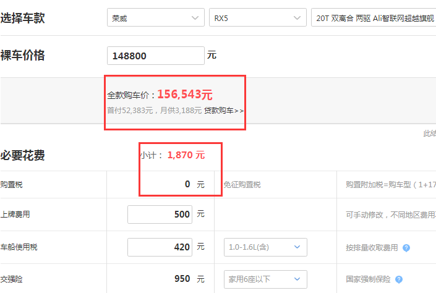The width and height of the screenshot is (436, 293).
Task: Click help icon next to 国家强制保险
Action: point(399,279)
